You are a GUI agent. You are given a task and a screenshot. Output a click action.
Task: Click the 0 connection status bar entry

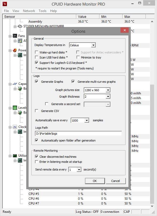(x=111, y=211)
